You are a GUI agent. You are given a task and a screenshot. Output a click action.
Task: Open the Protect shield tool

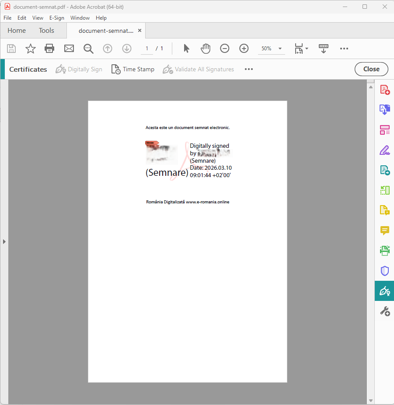pyautogui.click(x=384, y=271)
